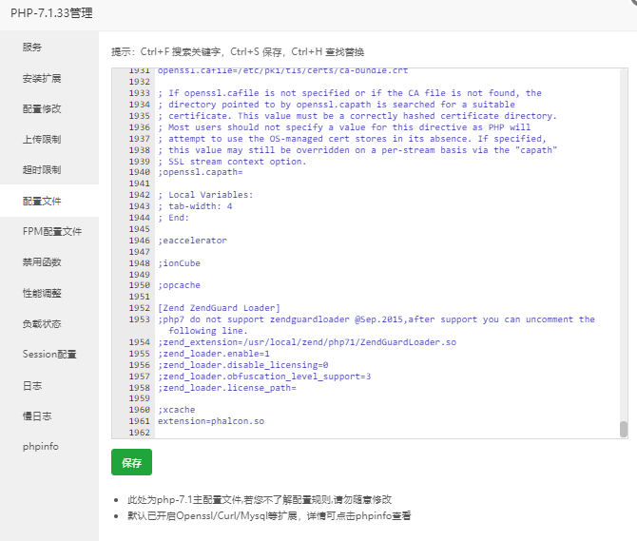This screenshot has height=541, width=637.
Task: Select the active 配置文件 tab
Action: coord(42,201)
